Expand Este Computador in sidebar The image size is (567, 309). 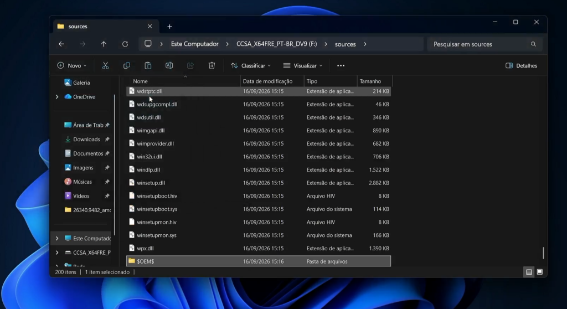pos(57,239)
